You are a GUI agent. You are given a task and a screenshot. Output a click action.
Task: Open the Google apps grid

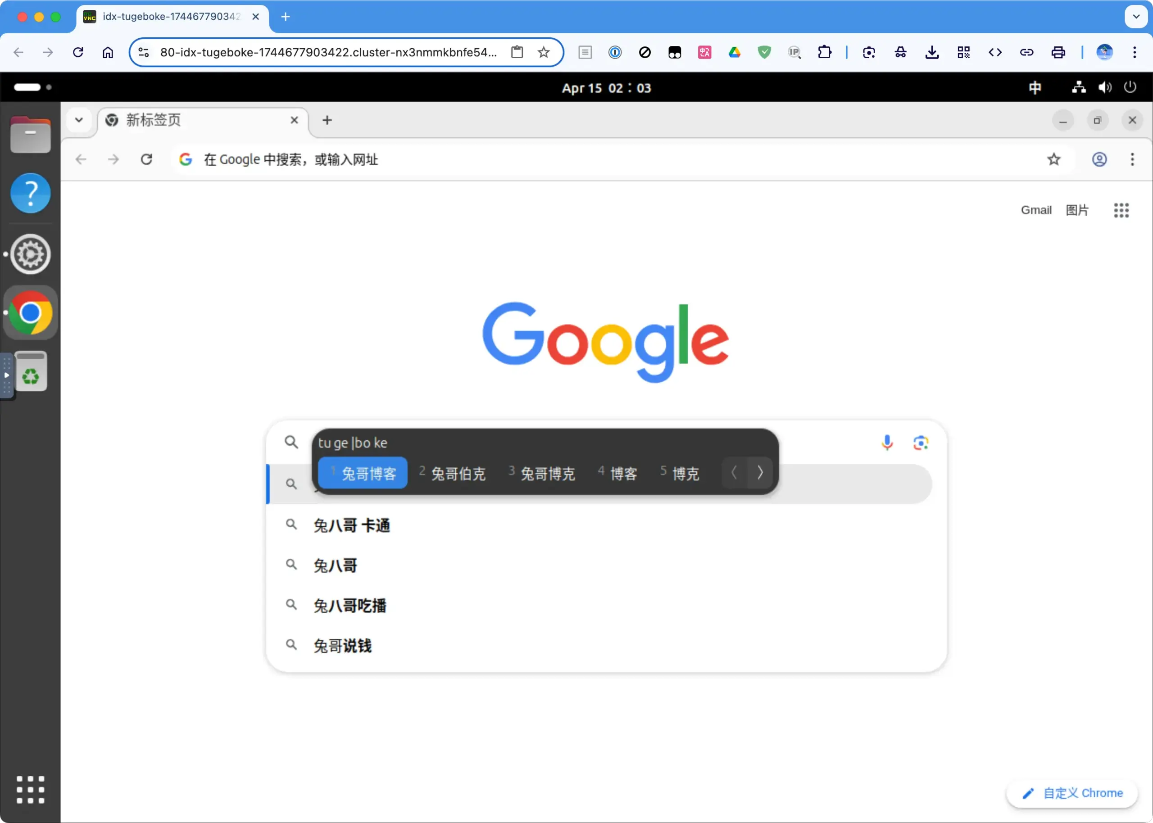click(x=1121, y=210)
